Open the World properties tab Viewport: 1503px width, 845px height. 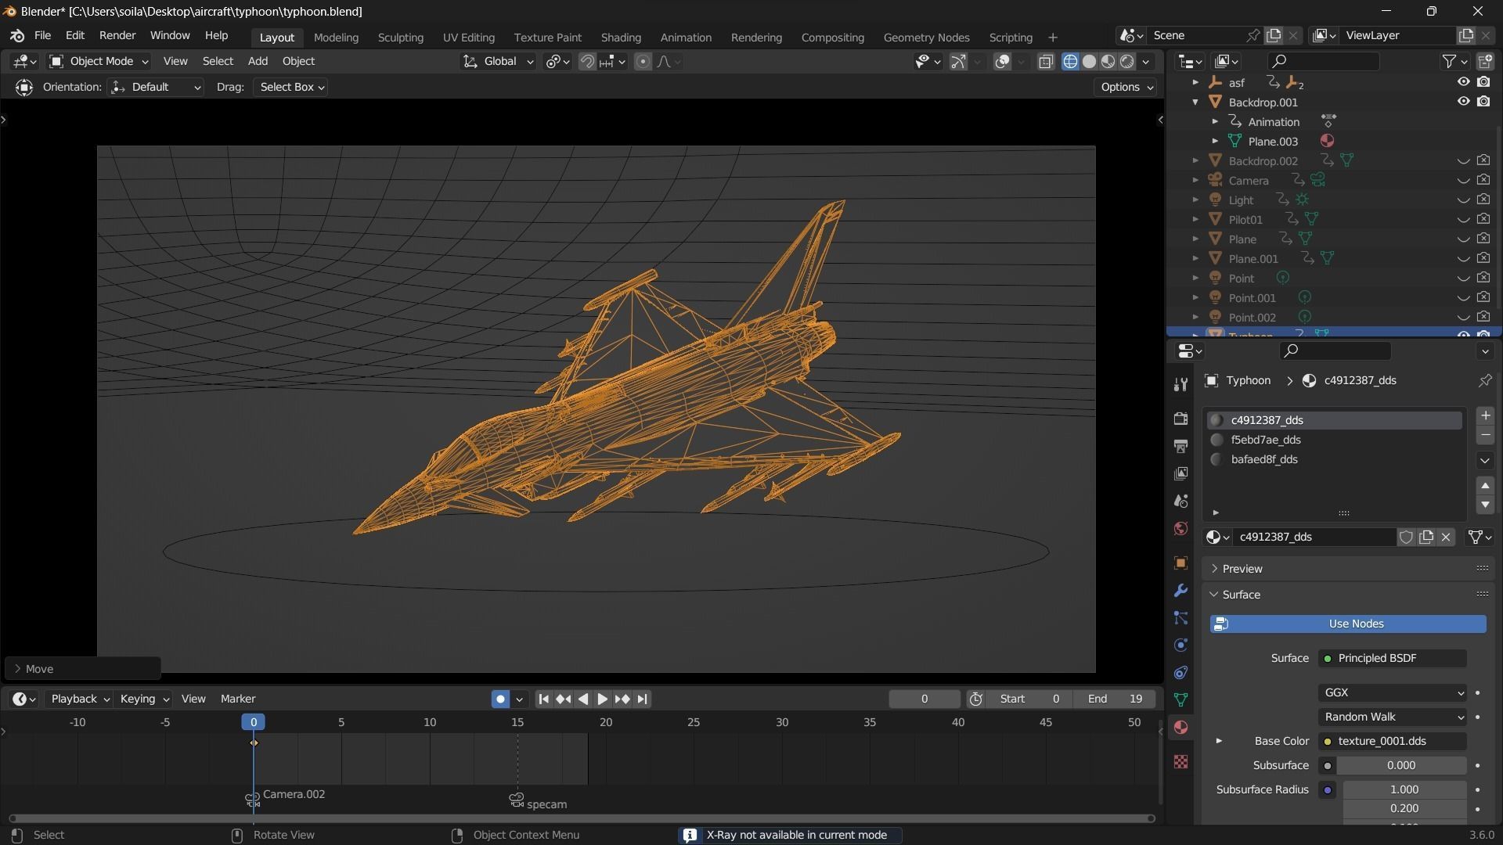click(1180, 529)
